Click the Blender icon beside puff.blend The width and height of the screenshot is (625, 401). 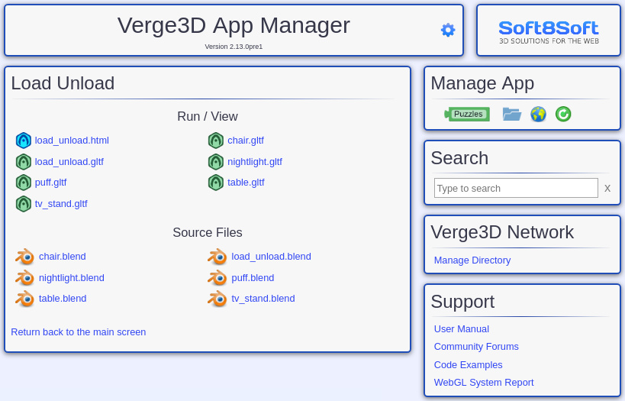(217, 278)
